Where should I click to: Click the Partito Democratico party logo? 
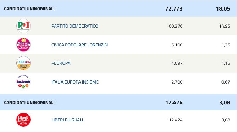coord(23,26)
